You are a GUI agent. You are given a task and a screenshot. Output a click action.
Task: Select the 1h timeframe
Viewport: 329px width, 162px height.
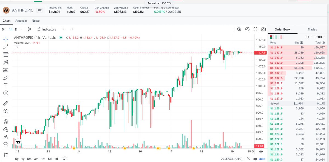click(x=11, y=29)
